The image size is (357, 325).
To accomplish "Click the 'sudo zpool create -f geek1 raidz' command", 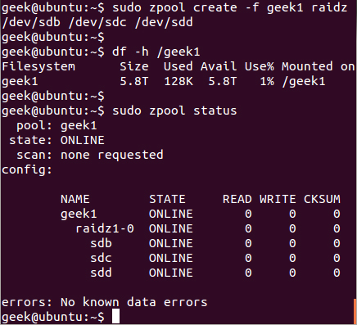I will (229, 7).
